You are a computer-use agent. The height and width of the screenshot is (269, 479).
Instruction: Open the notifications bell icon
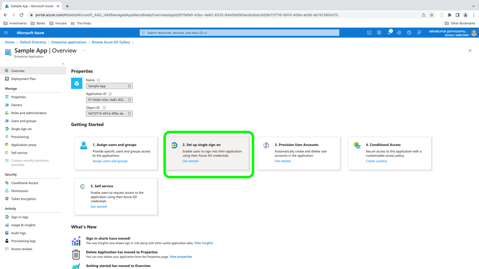(x=389, y=33)
